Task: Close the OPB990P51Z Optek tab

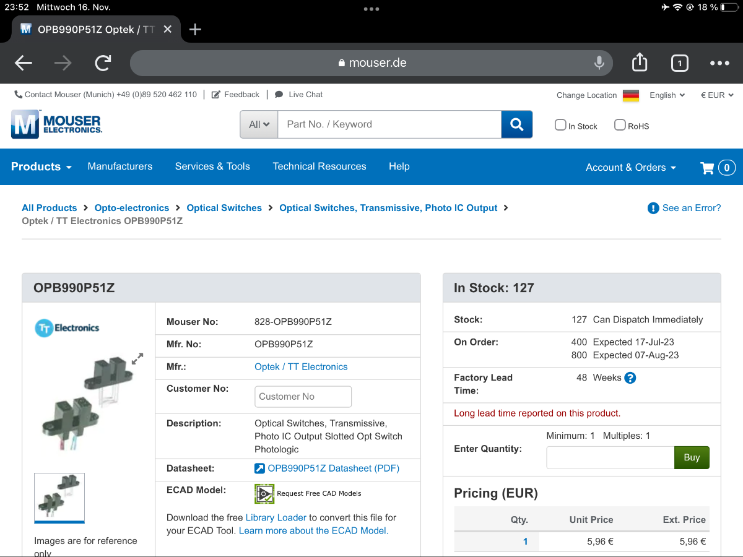Action: [x=167, y=29]
